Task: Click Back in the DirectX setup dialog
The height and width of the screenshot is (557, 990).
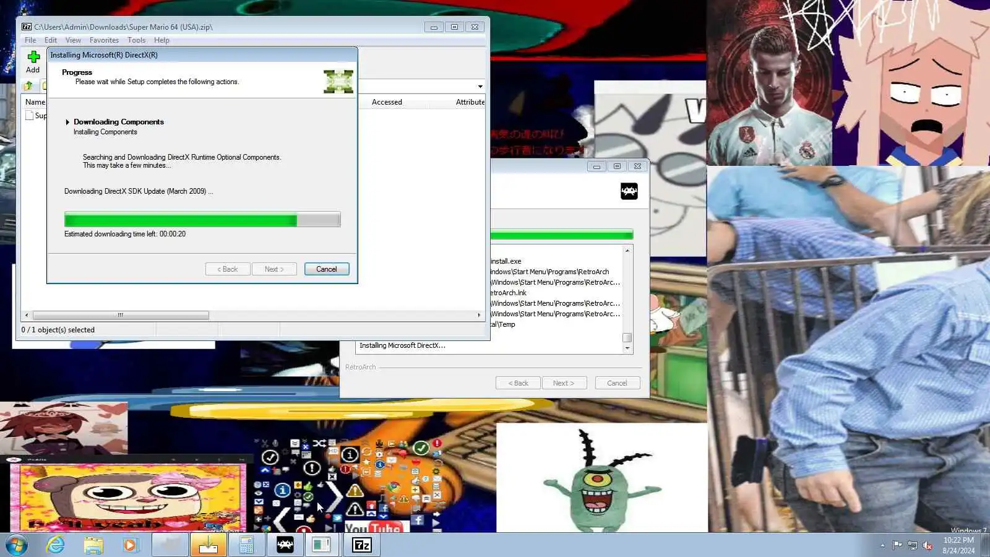Action: [228, 269]
